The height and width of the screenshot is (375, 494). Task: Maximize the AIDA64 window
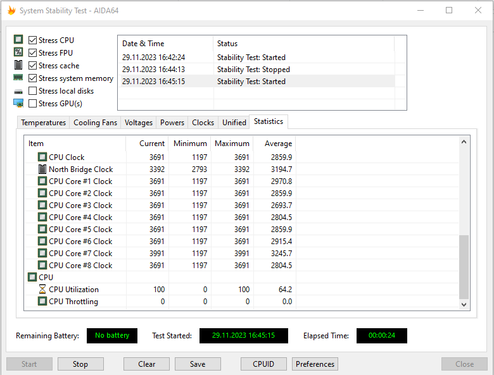[x=449, y=10]
